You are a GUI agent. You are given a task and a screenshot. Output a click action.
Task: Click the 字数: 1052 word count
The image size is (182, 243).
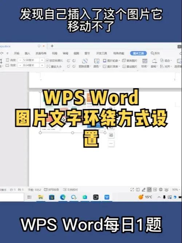(x=34, y=190)
